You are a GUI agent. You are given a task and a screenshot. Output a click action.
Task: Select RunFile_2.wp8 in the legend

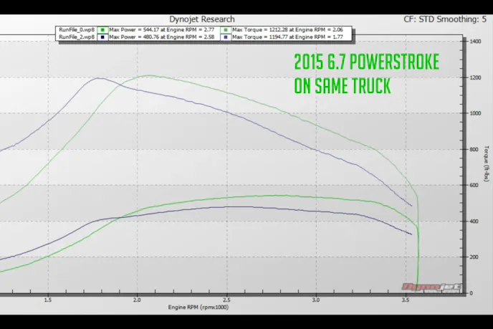pyautogui.click(x=76, y=36)
